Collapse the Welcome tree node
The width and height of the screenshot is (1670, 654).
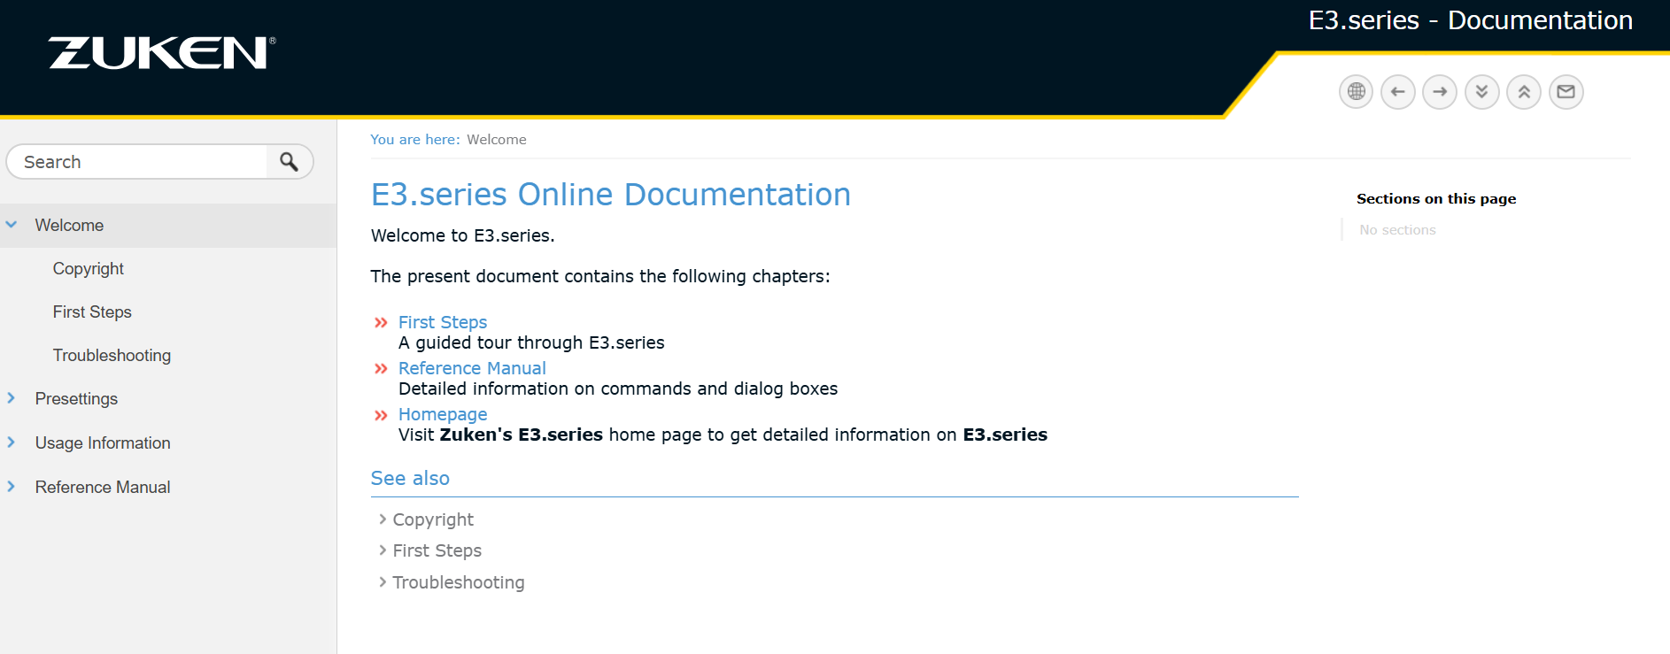click(x=12, y=225)
